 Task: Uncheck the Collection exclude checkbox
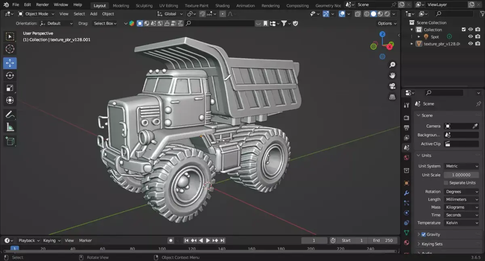point(464,29)
